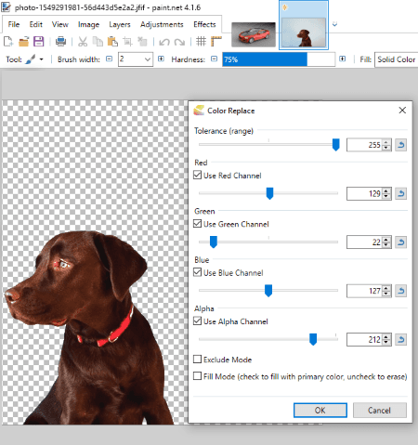Save the image with the floppy icon
This screenshot has width=418, height=445.
39,41
